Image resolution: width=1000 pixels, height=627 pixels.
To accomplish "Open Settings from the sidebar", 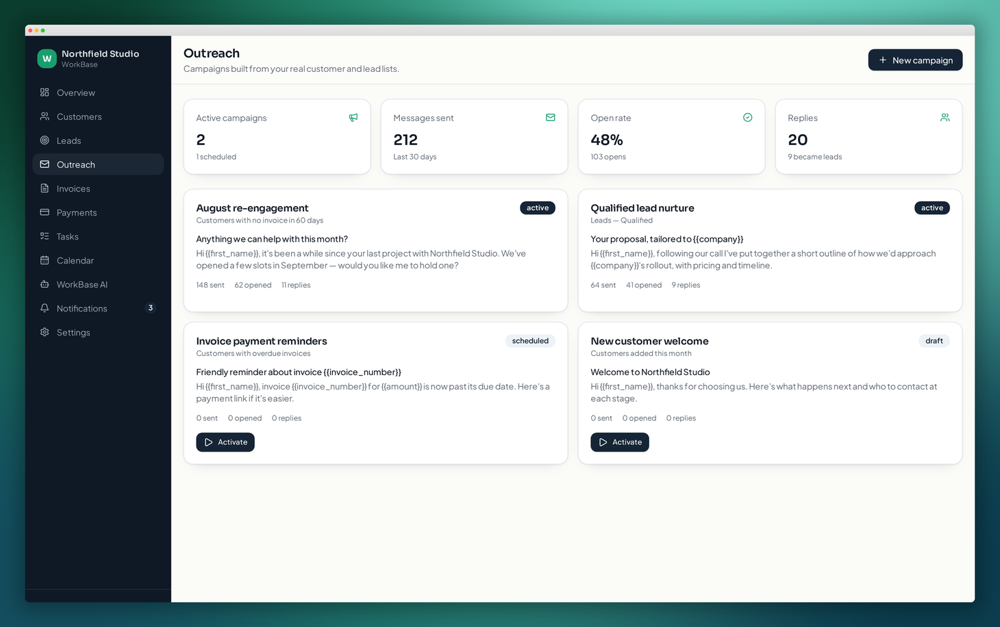I will coord(98,332).
